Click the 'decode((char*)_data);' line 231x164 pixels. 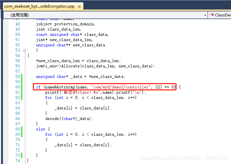pyautogui.click(x=69, y=119)
